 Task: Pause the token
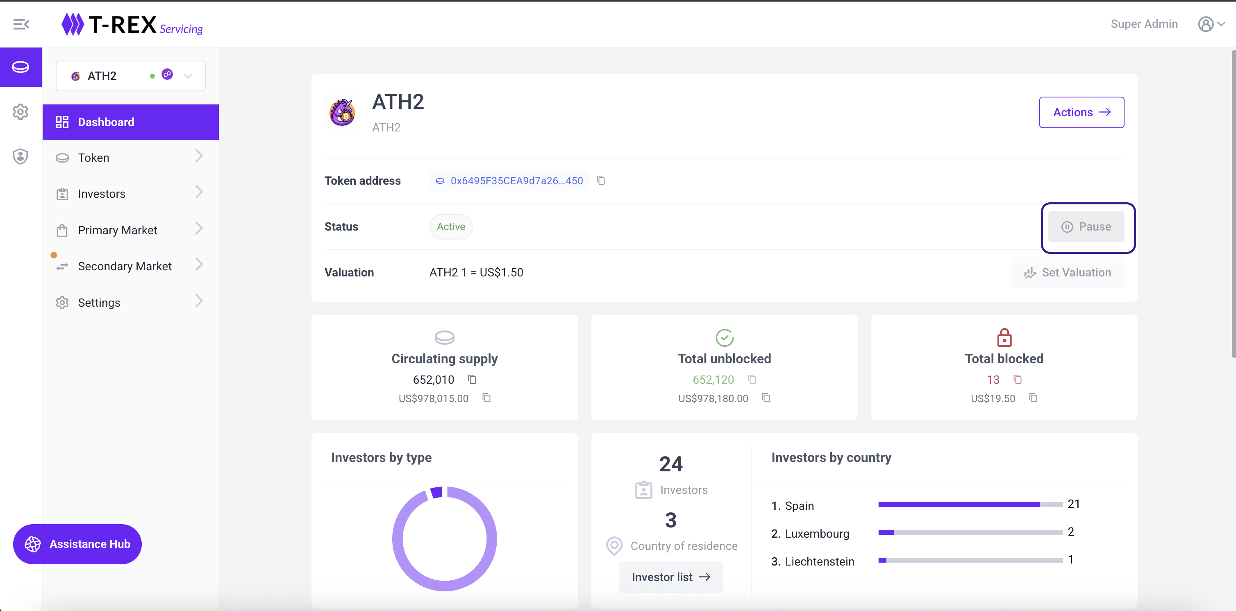1086,226
